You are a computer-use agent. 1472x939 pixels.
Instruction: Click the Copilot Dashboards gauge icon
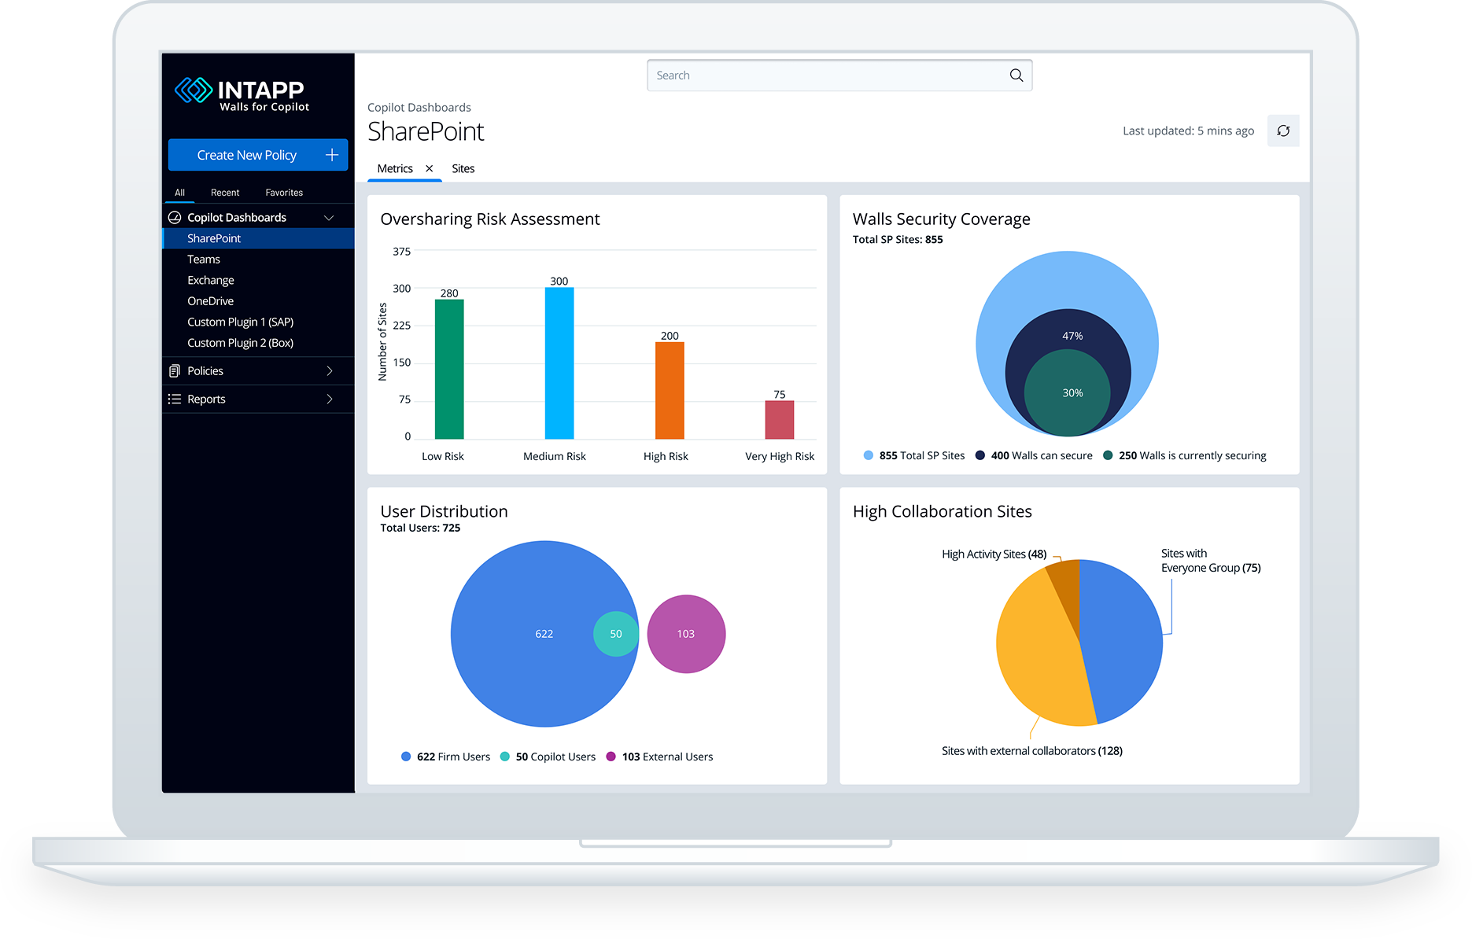(x=175, y=217)
